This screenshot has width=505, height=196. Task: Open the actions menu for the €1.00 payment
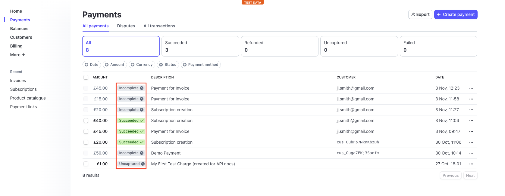coord(471,164)
